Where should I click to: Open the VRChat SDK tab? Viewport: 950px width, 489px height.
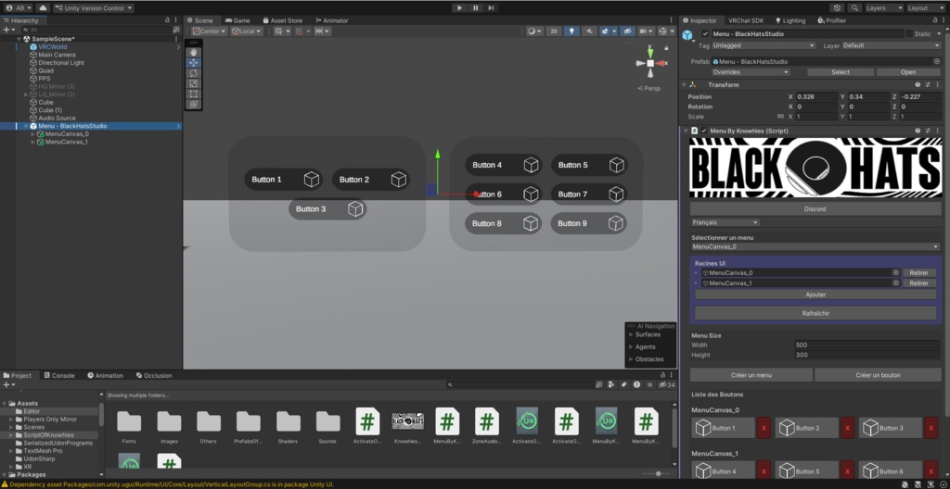pyautogui.click(x=746, y=20)
